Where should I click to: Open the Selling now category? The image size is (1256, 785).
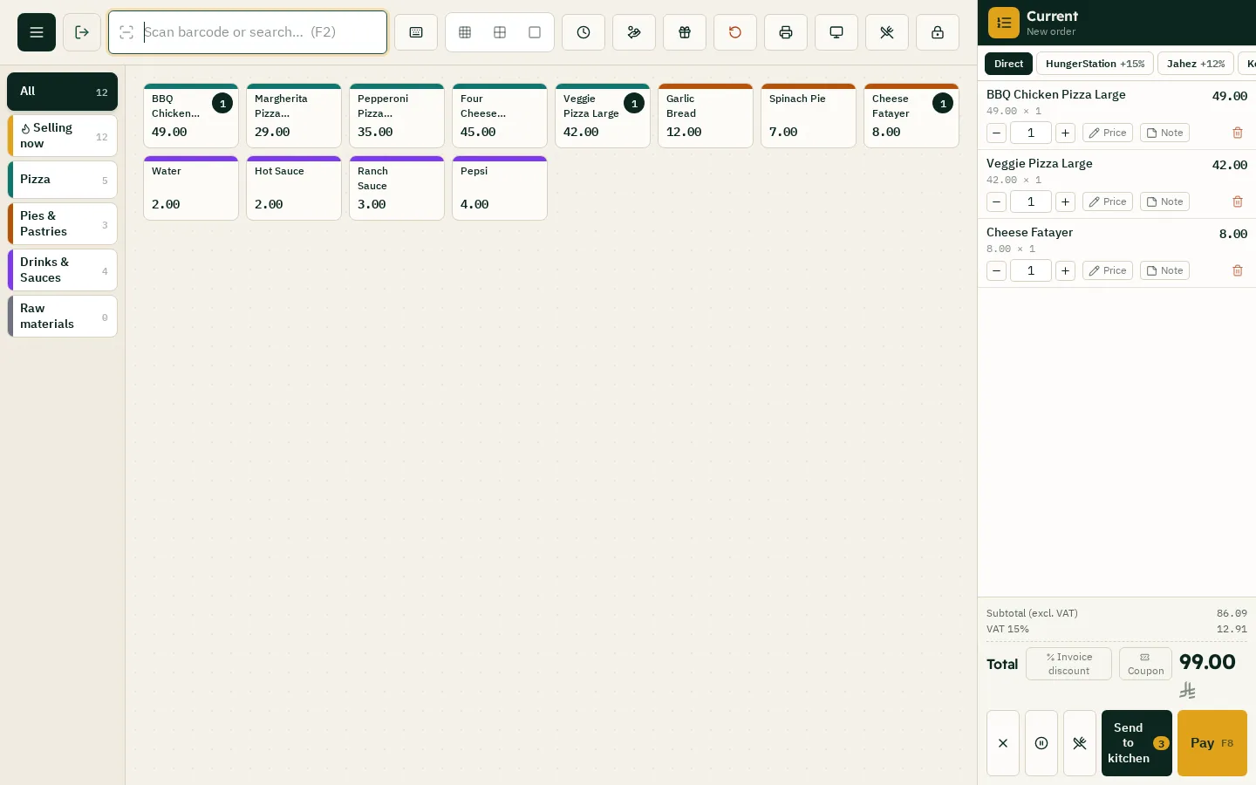pos(62,136)
